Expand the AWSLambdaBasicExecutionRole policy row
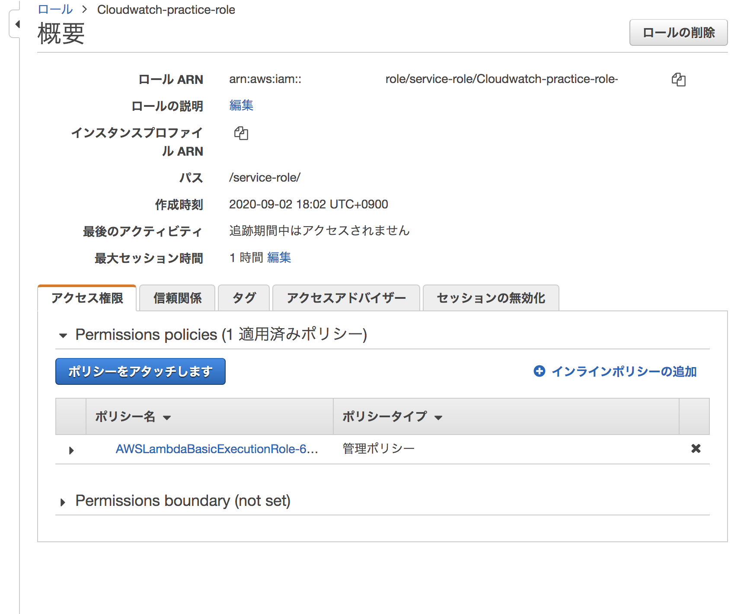This screenshot has height=614, width=747. pos(70,450)
